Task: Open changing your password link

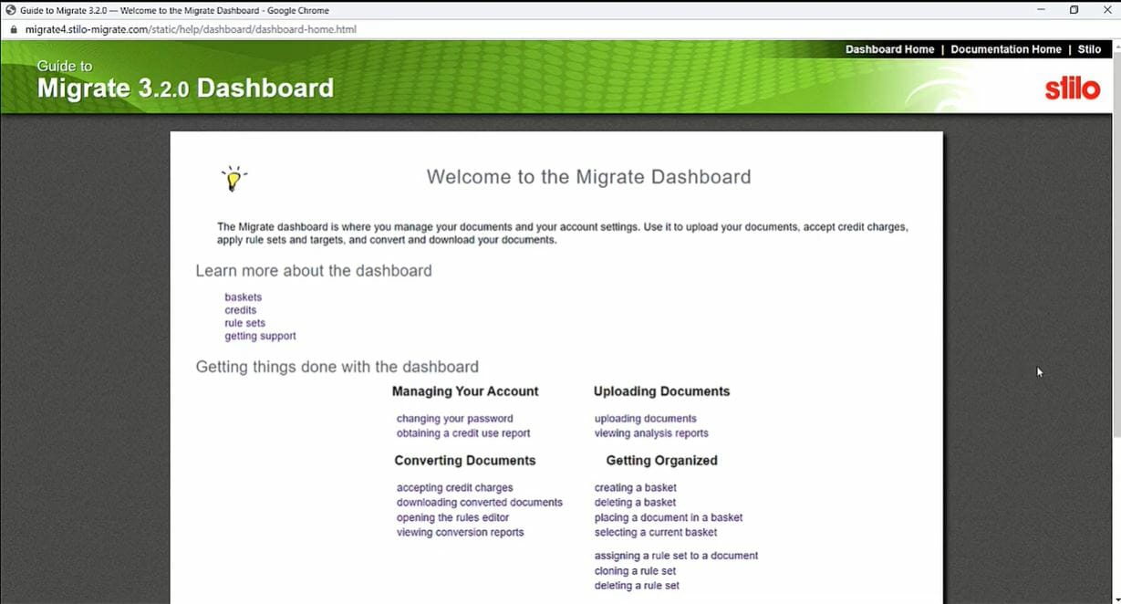Action: [454, 419]
